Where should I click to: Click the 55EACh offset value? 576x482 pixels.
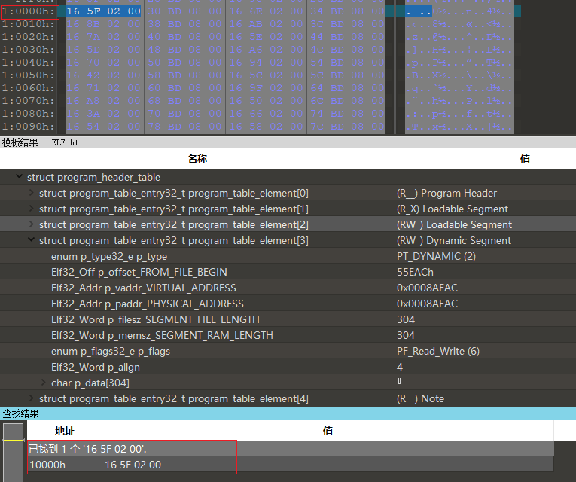pyautogui.click(x=415, y=272)
